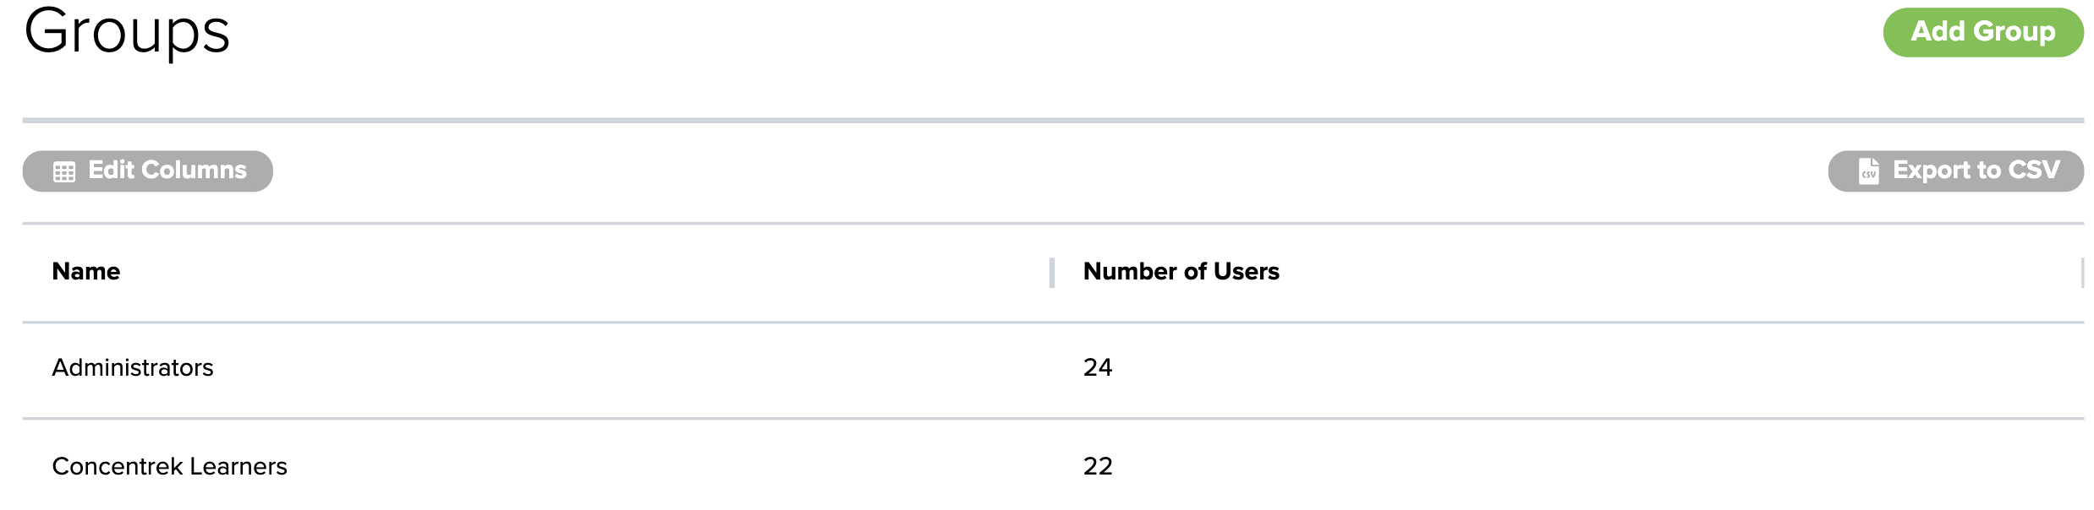Sort by the Number of Users header

1181,271
